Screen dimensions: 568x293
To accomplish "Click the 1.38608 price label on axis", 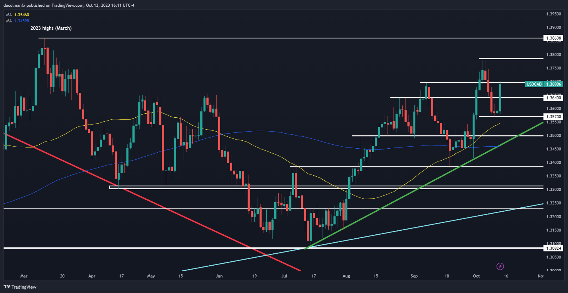I will click(553, 38).
